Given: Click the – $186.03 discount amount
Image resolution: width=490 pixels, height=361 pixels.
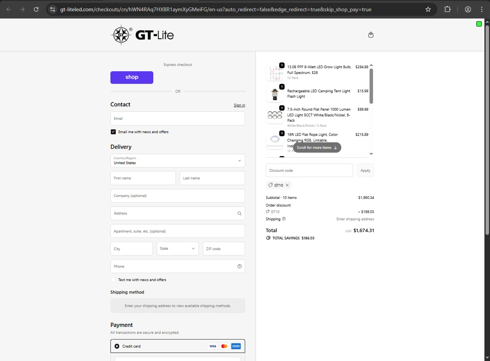Looking at the screenshot, I should click(x=366, y=212).
